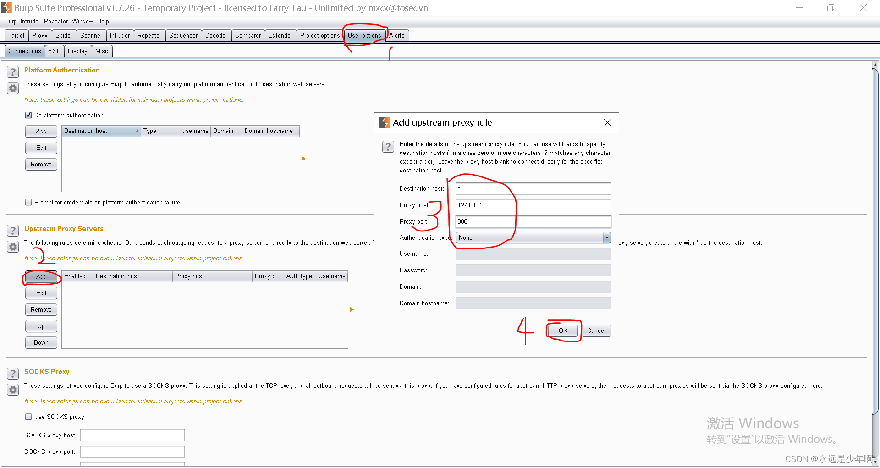Click Add in Upstream Proxy Servers section

tap(41, 276)
